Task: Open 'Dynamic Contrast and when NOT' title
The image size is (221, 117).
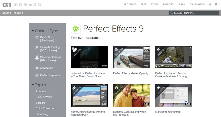Action: pos(129,113)
